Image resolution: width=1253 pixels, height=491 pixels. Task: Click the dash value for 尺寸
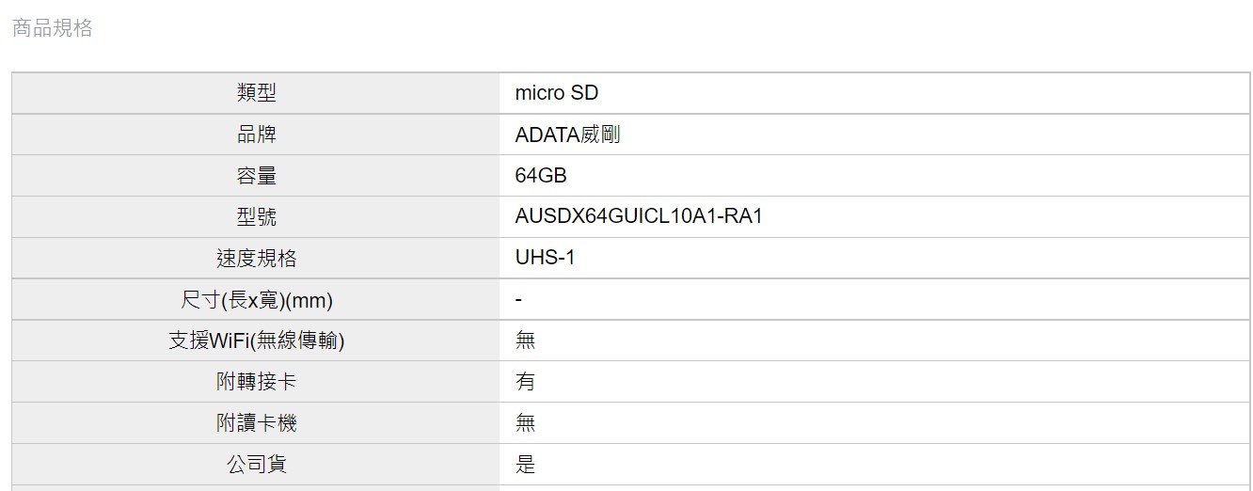coord(519,300)
